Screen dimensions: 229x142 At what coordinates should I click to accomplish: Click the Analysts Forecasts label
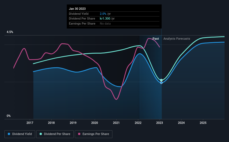[177, 39]
